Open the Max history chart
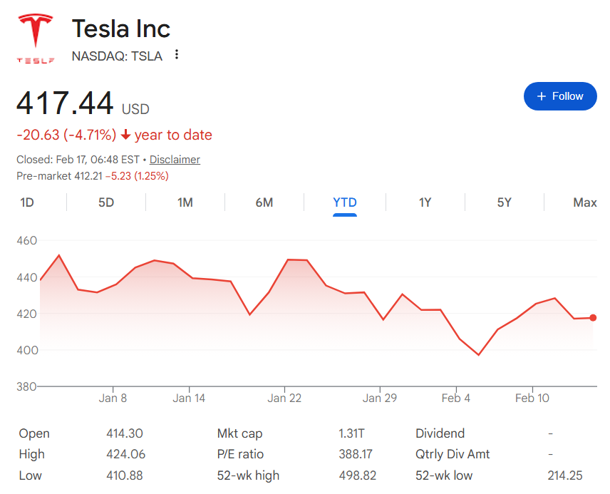This screenshot has height=494, width=610. click(x=584, y=202)
